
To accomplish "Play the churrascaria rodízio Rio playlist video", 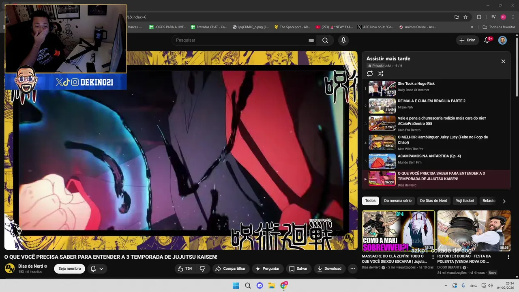I will [436, 124].
